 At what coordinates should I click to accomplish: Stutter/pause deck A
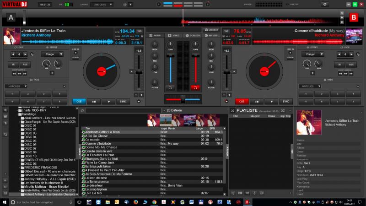(x=94, y=101)
